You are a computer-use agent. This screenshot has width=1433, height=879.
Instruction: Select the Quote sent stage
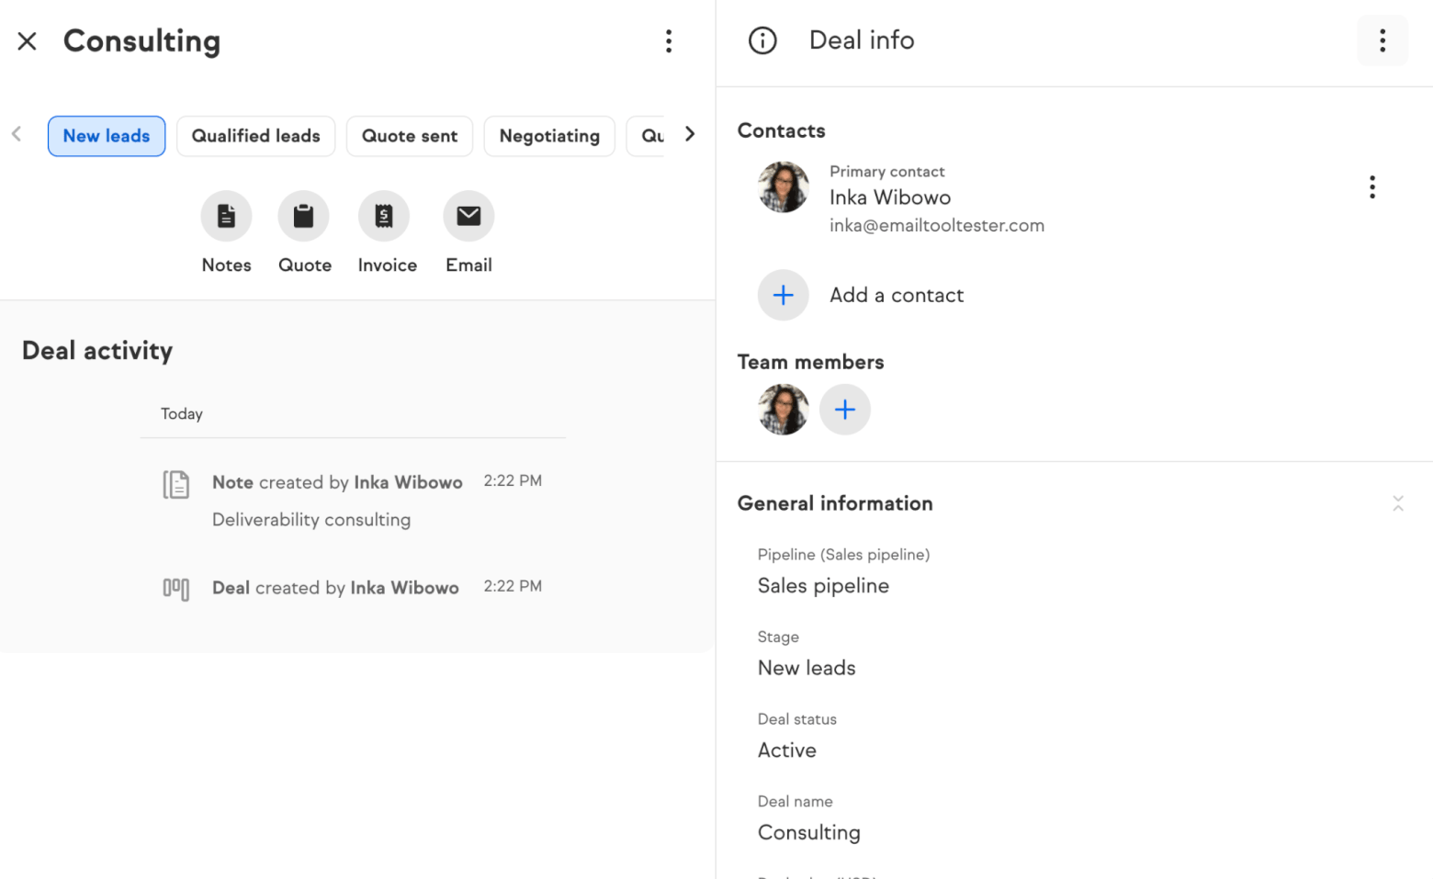(x=410, y=136)
